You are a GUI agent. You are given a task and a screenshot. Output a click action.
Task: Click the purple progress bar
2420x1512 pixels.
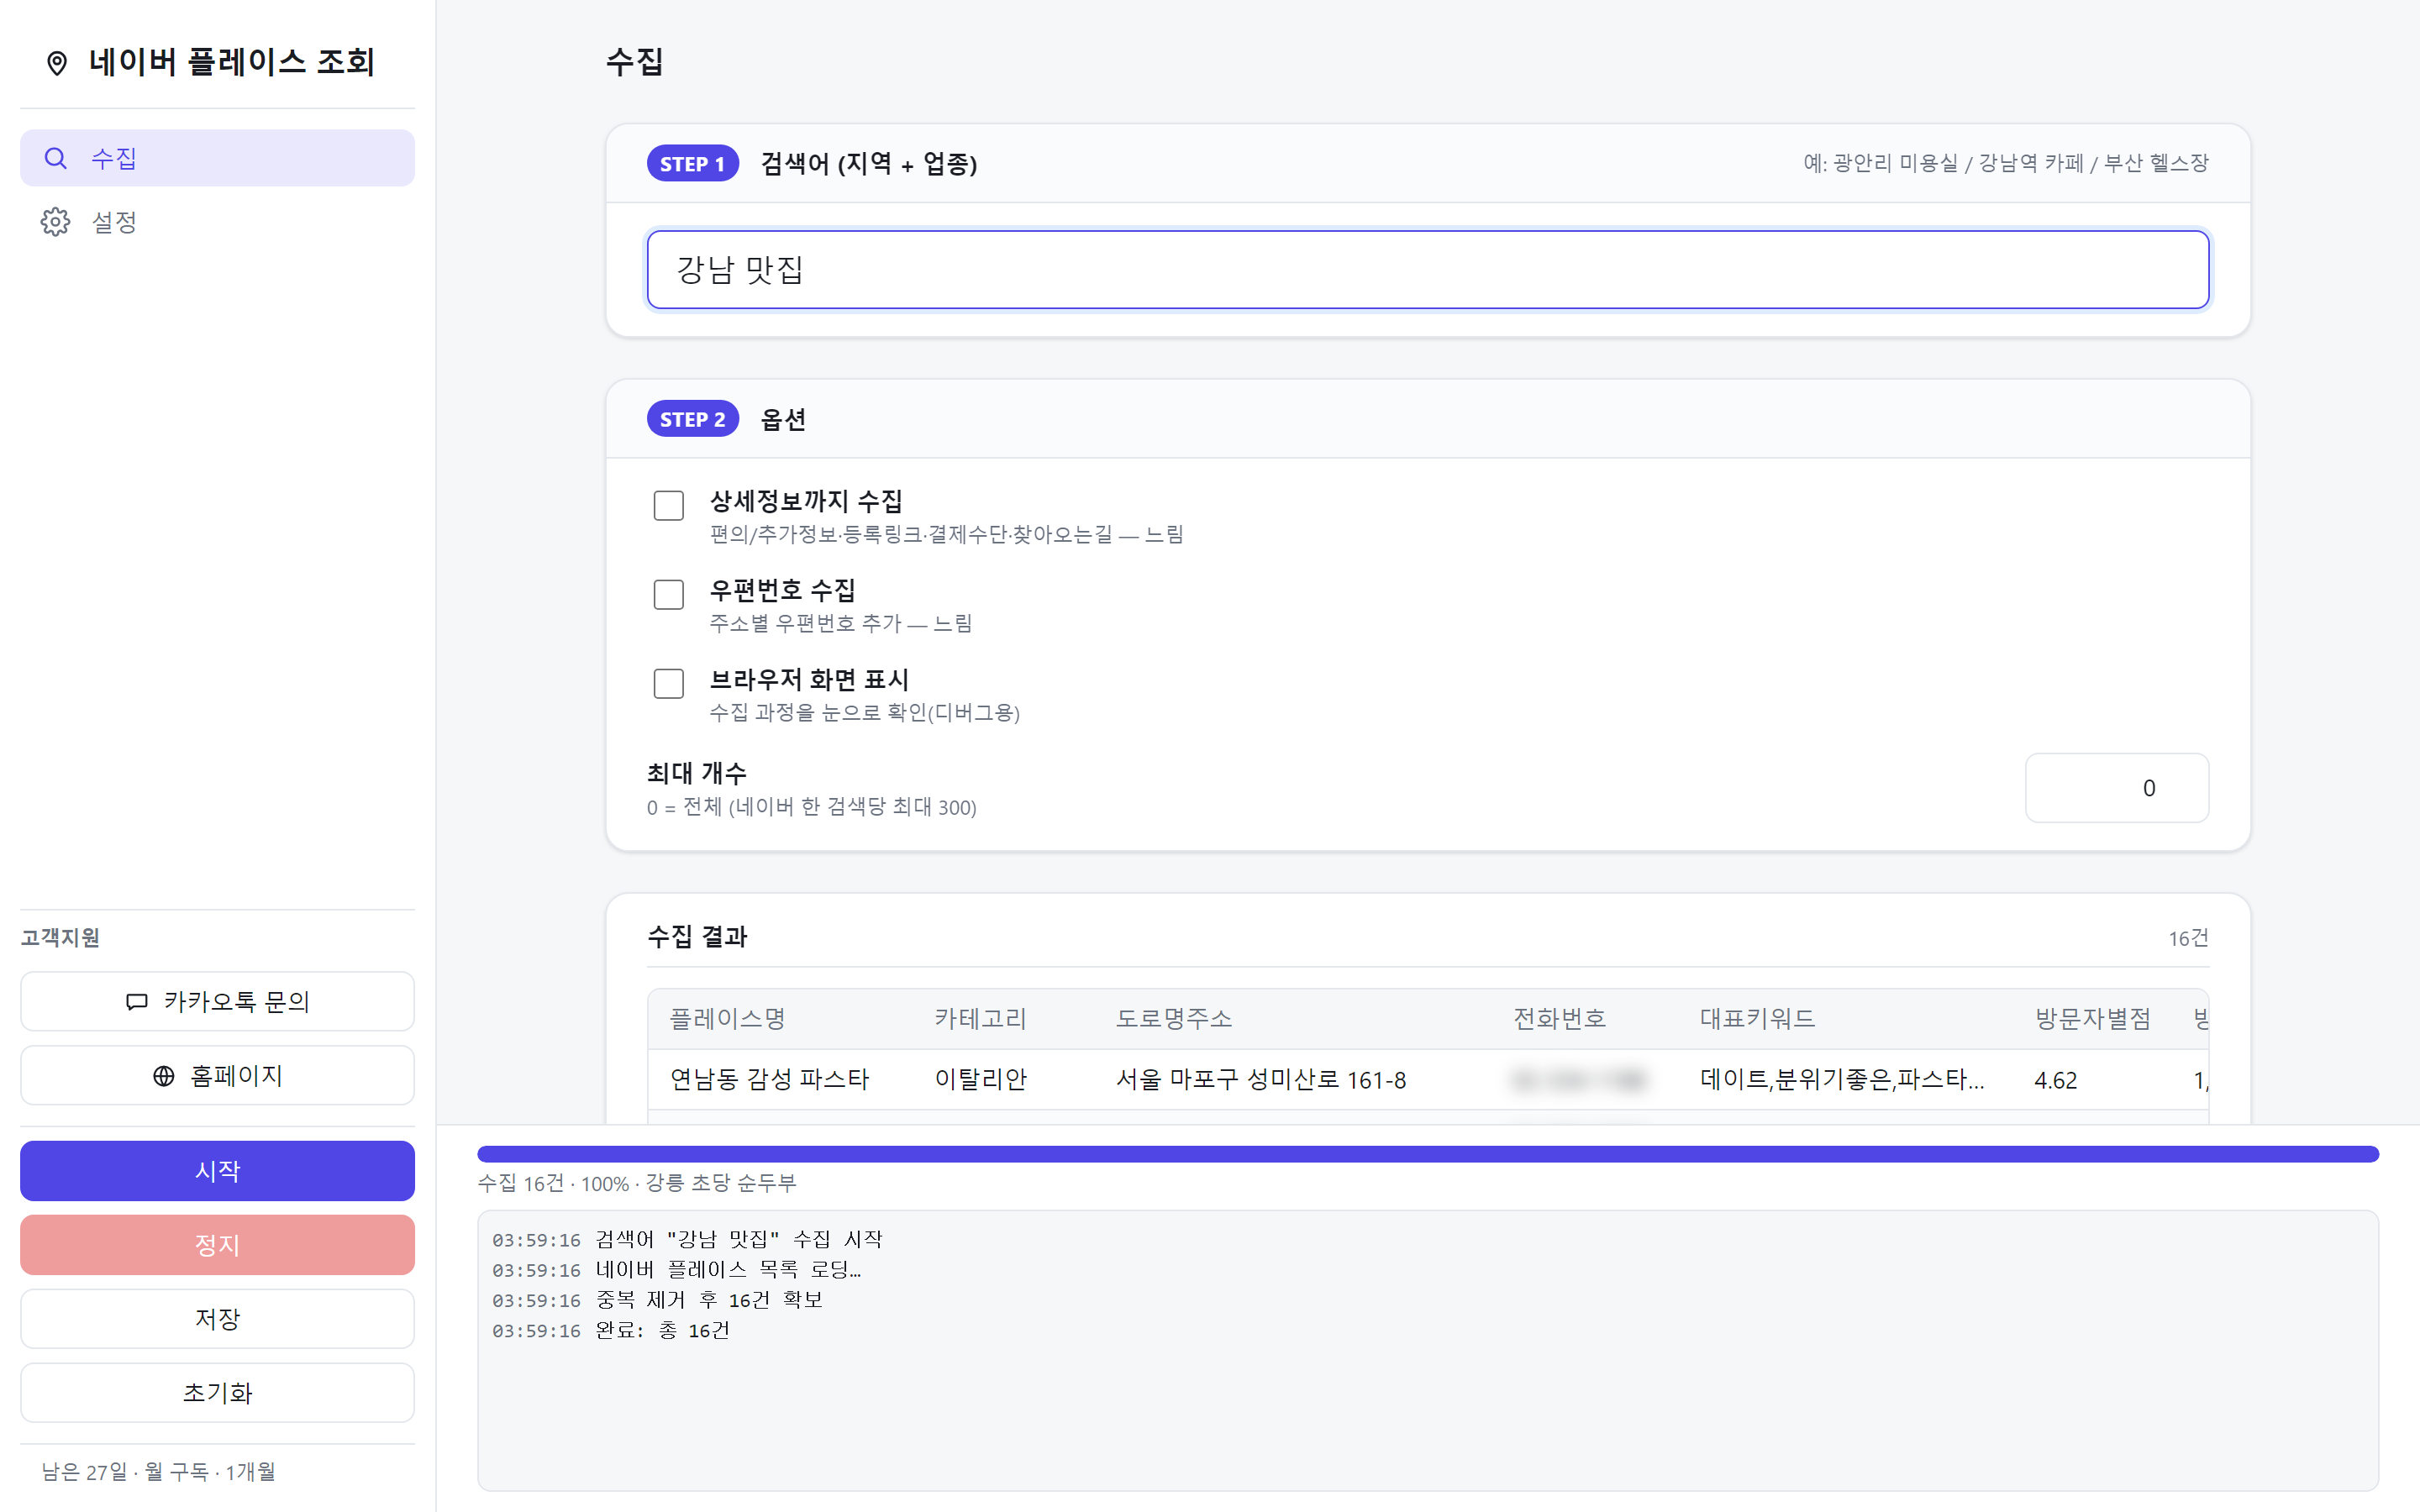click(x=1427, y=1154)
